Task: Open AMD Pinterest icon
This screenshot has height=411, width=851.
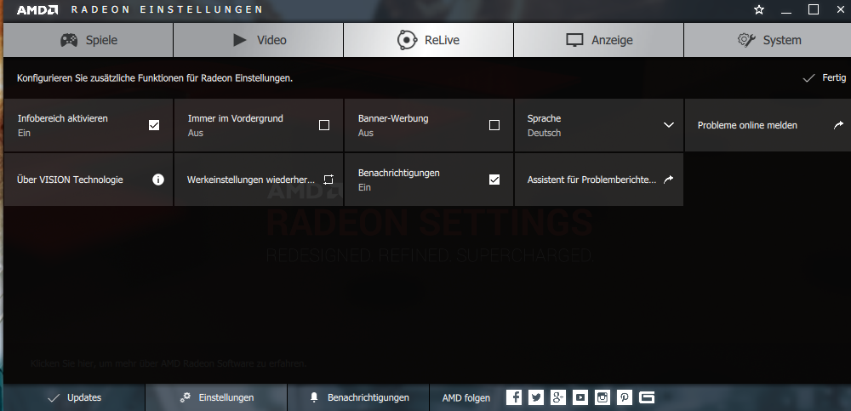Action: click(625, 397)
